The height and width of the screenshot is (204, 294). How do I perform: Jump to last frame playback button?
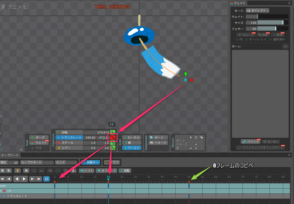[x=39, y=179]
